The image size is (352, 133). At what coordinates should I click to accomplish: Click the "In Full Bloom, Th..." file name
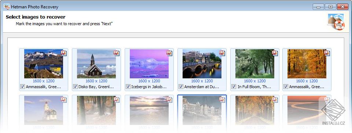[254, 87]
